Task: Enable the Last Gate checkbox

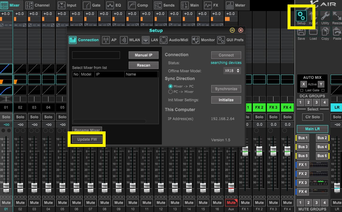Action: click(x=302, y=90)
